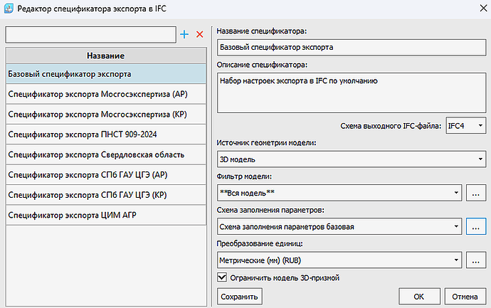The width and height of the screenshot is (491, 308).
Task: Select Спецификатор экспорта ПНСТ 909-2024 row
Action: (x=106, y=134)
